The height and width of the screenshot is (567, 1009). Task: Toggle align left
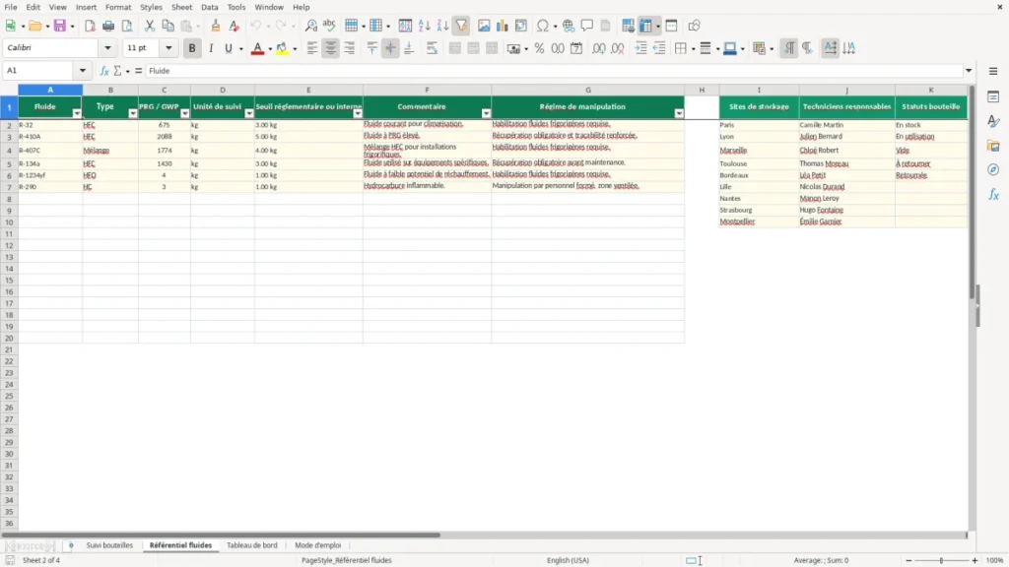point(312,48)
